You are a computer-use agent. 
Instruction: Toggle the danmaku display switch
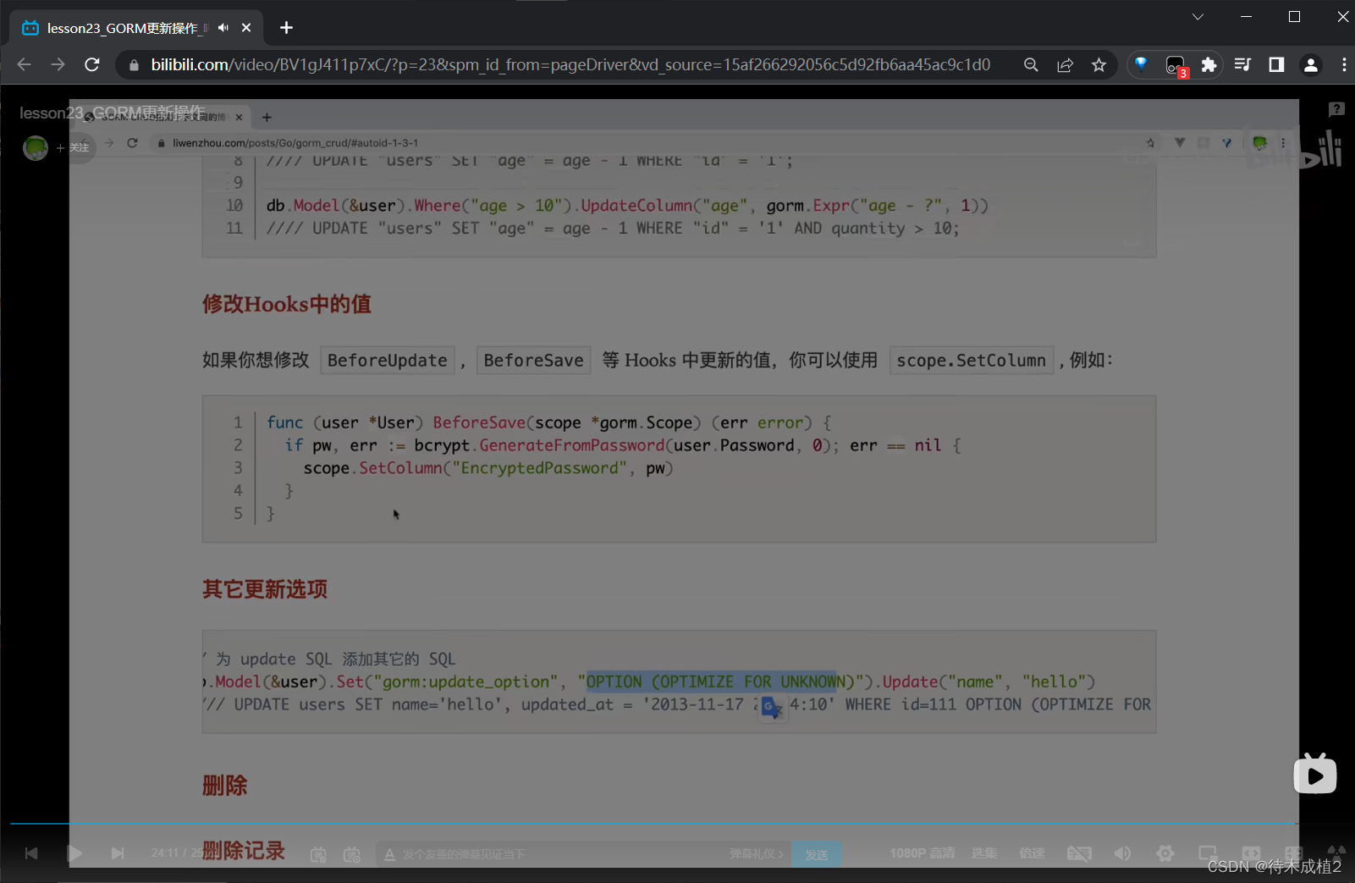[x=318, y=854]
